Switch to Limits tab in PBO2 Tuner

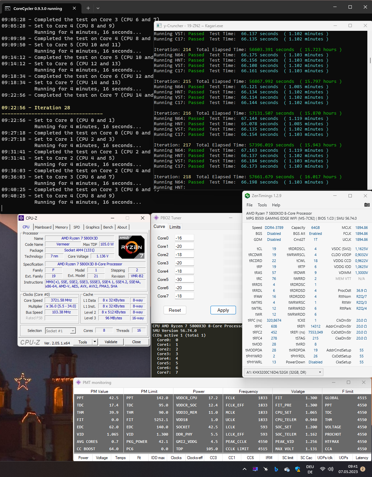click(175, 227)
